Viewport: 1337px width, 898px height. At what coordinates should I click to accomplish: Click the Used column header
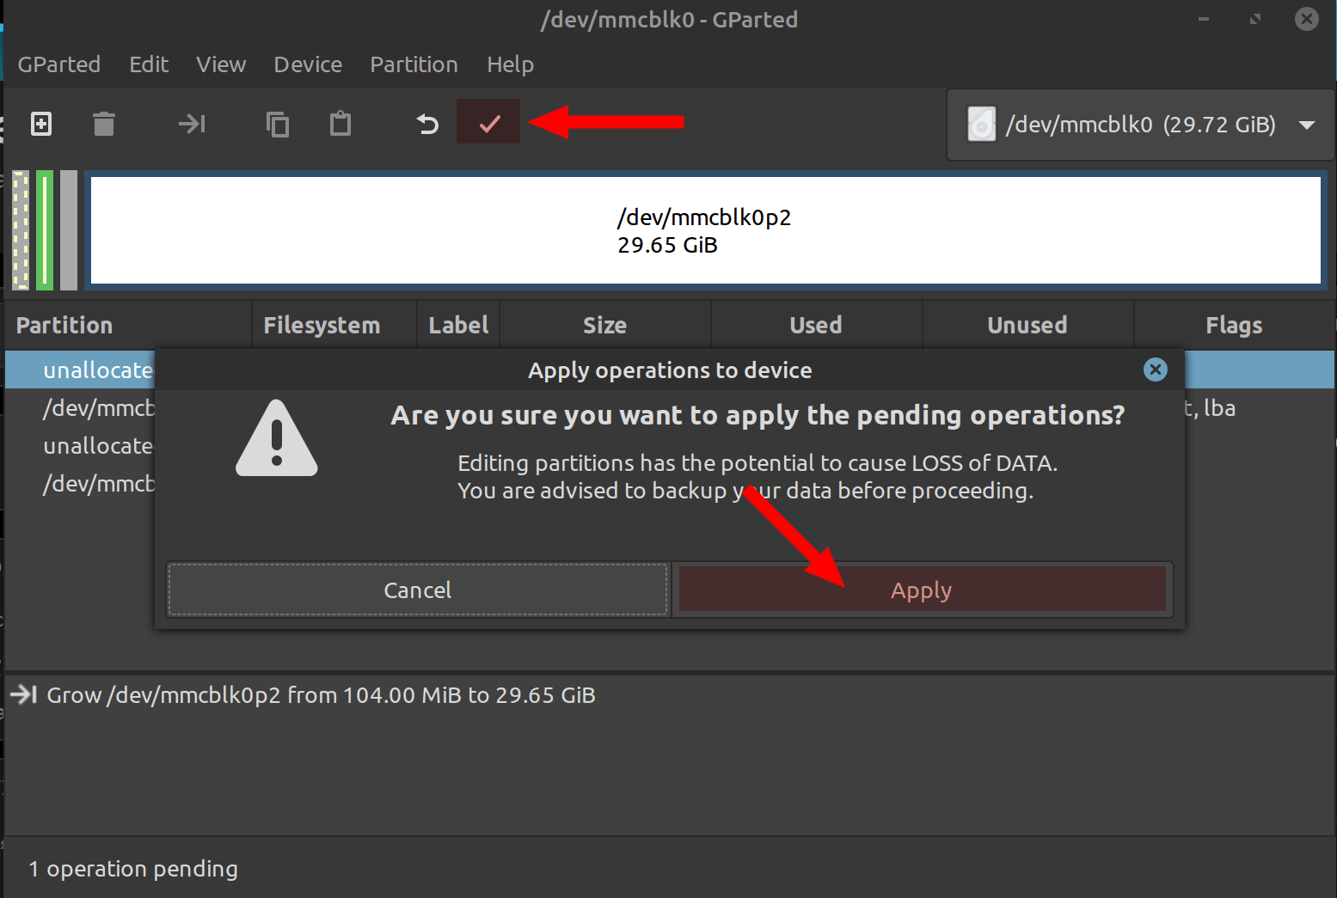[x=816, y=325]
